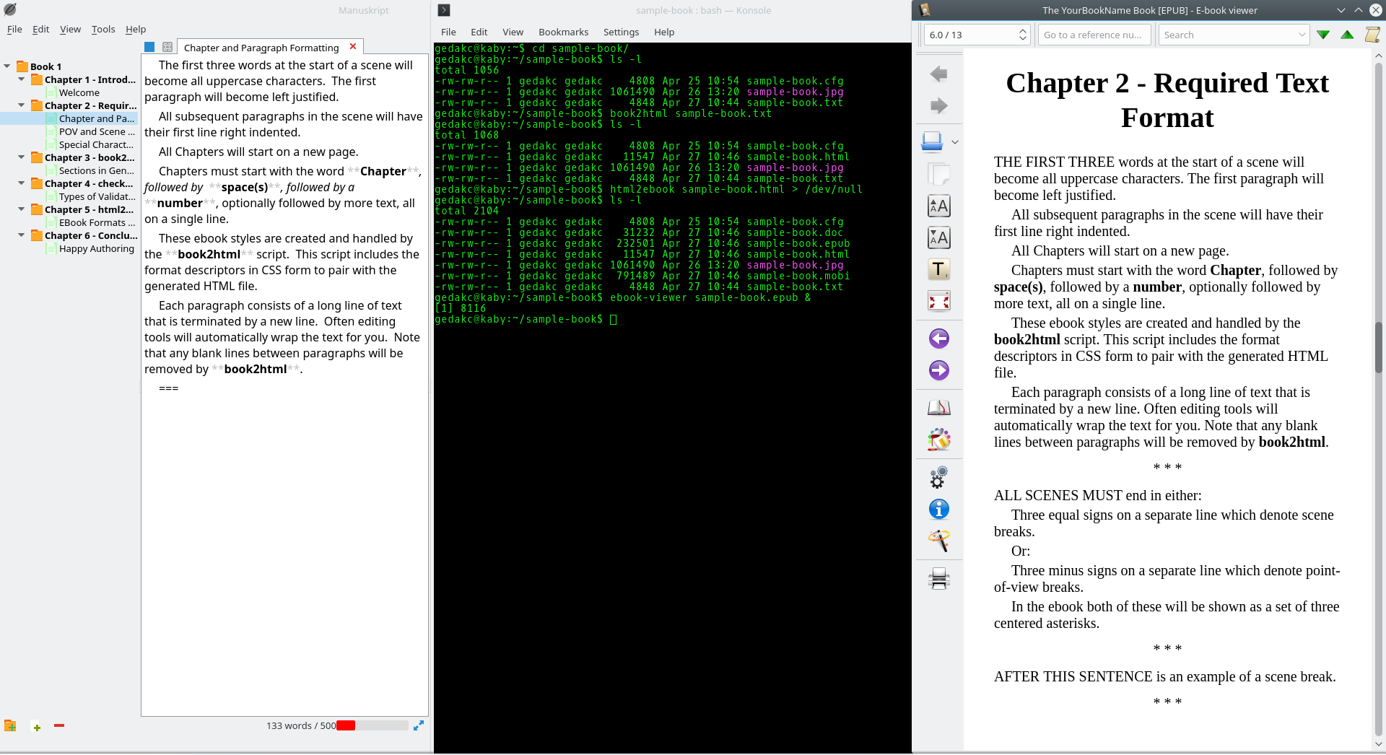Collapse the Chapter 6 - Conclu... folder
Screen dimensions: 1386x755
click(x=22, y=235)
